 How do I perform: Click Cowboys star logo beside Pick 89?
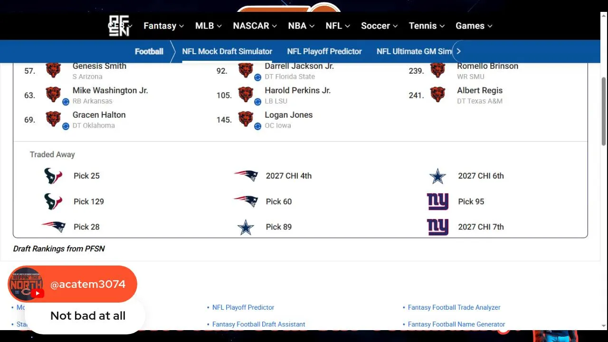click(246, 227)
